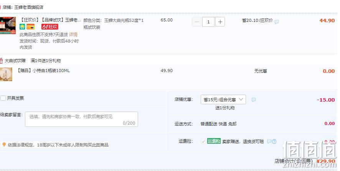Open the orange lightbulb icon before the age-limit notice
This screenshot has height=171, width=340.
(x=4, y=145)
